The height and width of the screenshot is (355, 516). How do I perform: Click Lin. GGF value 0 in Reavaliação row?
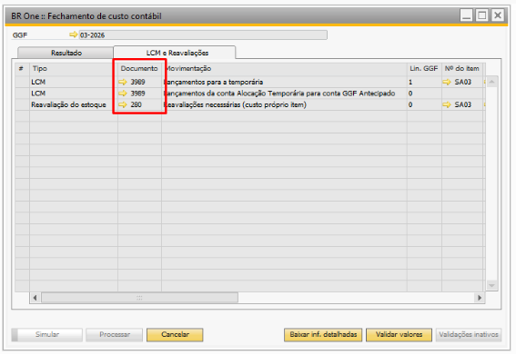tap(424, 104)
